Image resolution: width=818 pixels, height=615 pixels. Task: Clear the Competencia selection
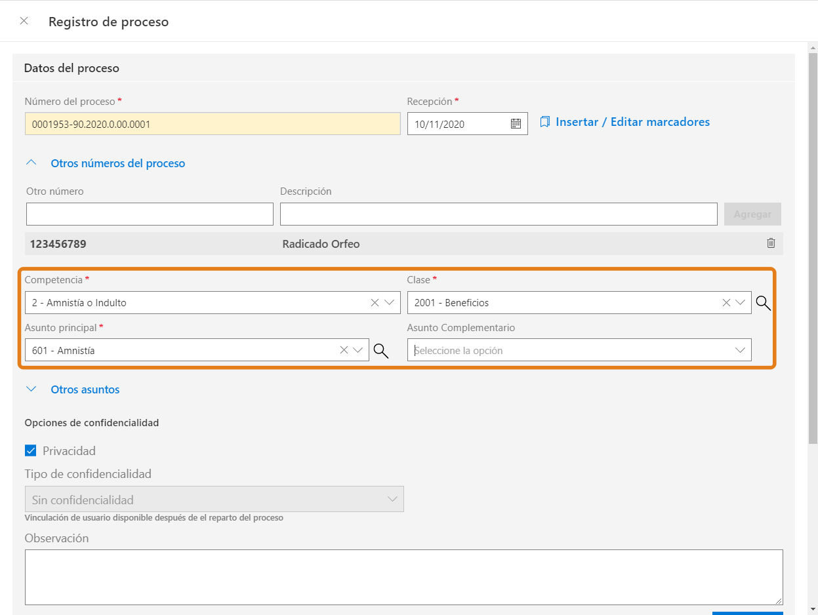(x=375, y=302)
